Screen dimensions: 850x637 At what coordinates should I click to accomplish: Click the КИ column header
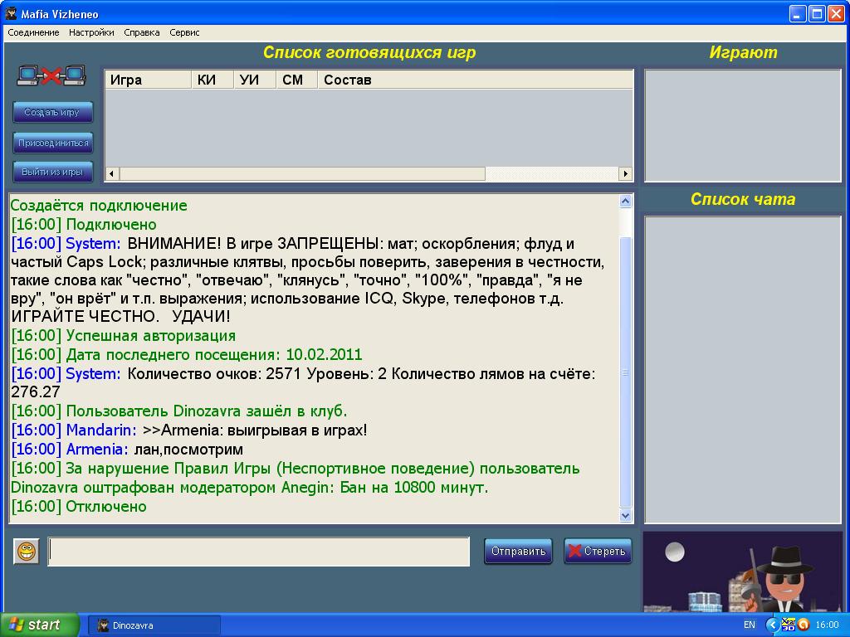(x=212, y=80)
